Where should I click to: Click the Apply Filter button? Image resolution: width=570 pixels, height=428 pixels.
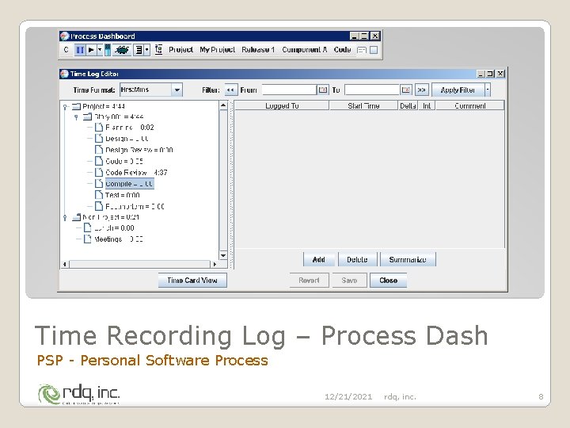[x=458, y=90]
